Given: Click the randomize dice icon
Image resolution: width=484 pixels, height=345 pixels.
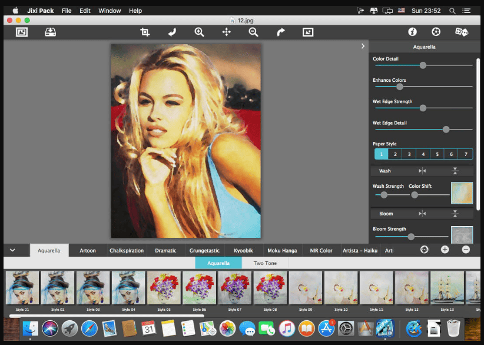Looking at the screenshot, I should click(462, 32).
